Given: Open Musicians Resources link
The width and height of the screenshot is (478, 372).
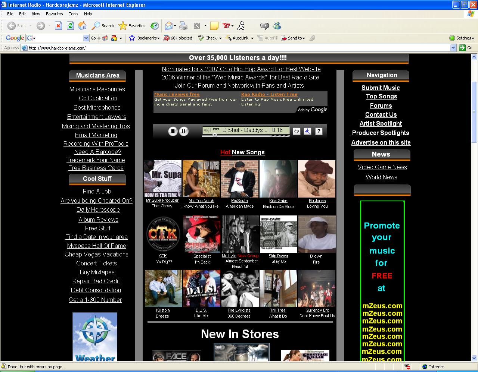Looking at the screenshot, I should coord(97,89).
